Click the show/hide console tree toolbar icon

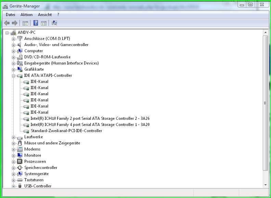(x=25, y=23)
